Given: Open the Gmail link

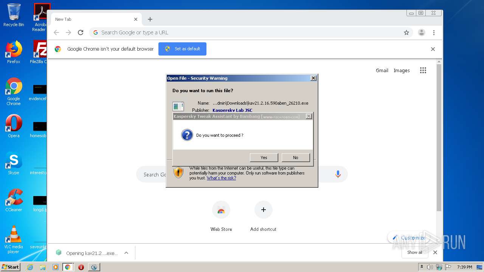Looking at the screenshot, I should 382,70.
